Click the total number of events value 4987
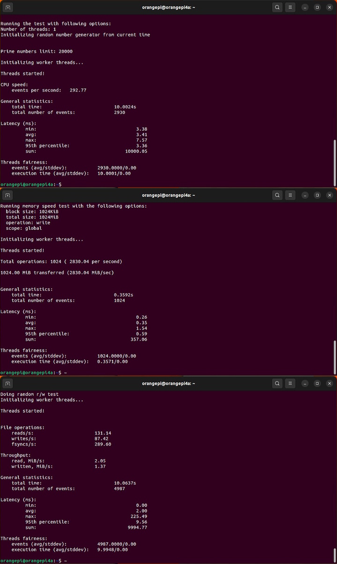The height and width of the screenshot is (564, 337). (x=120, y=488)
